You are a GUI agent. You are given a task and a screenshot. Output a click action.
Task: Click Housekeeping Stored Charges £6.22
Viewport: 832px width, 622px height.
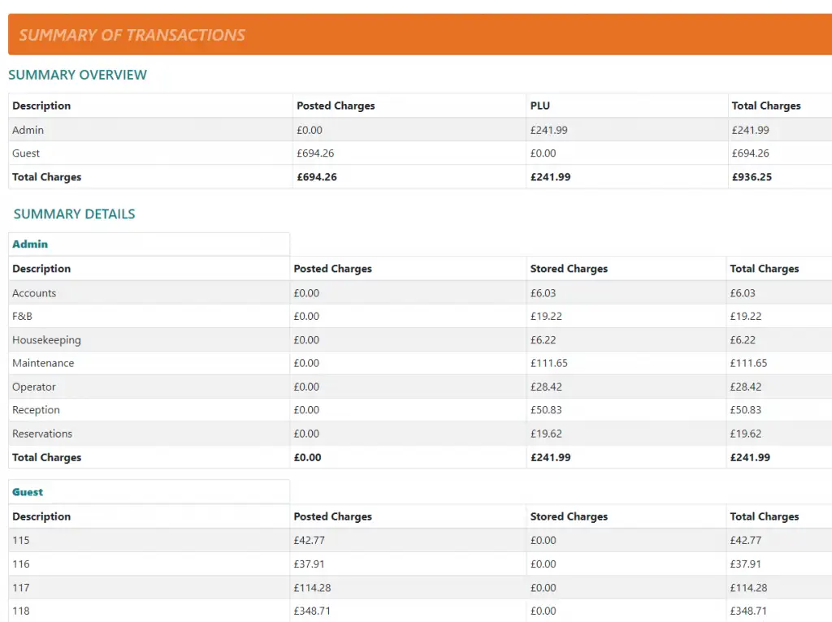543,340
